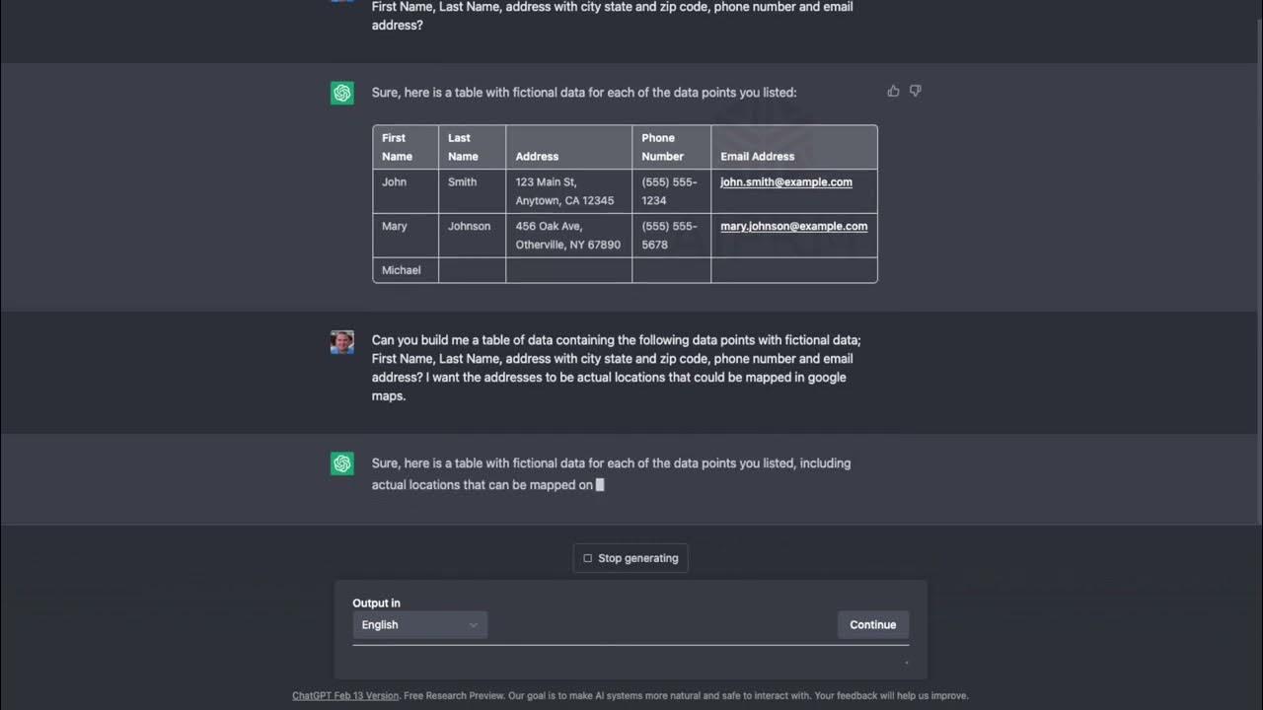Click the Johnson last name cell
This screenshot has height=710, width=1263.
tap(469, 226)
